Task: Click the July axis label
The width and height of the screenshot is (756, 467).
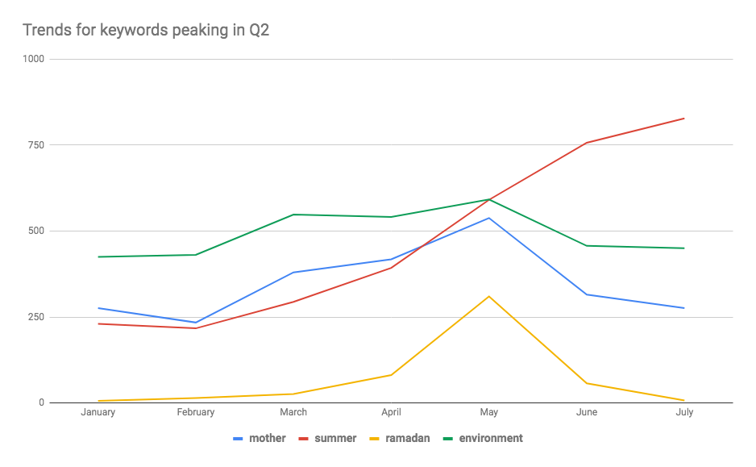Action: 684,412
